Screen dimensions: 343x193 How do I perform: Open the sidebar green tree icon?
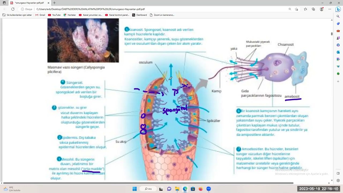[338, 73]
